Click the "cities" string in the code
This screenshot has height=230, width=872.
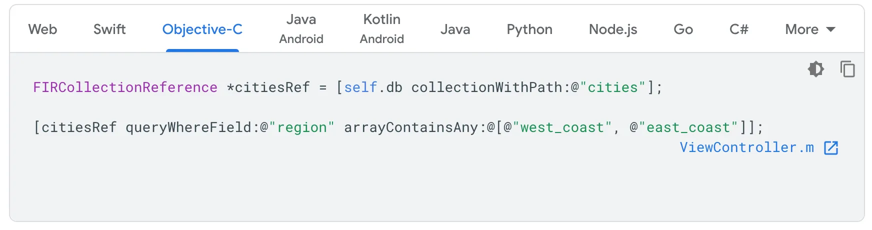(612, 87)
